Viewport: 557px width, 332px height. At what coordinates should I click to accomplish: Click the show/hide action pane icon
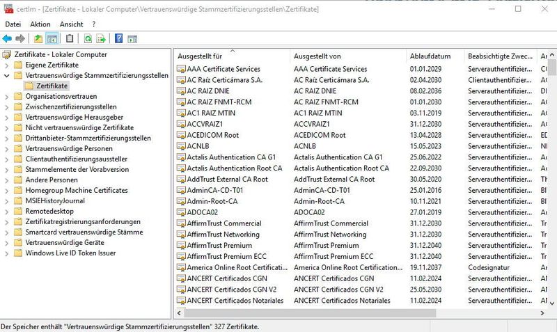coord(132,39)
